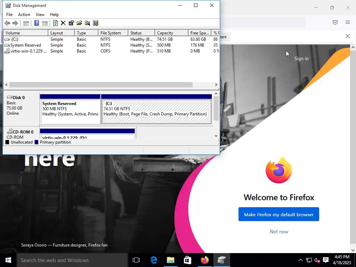356x267 pixels.
Task: Open the Action Center notification icon
Action: click(326, 260)
